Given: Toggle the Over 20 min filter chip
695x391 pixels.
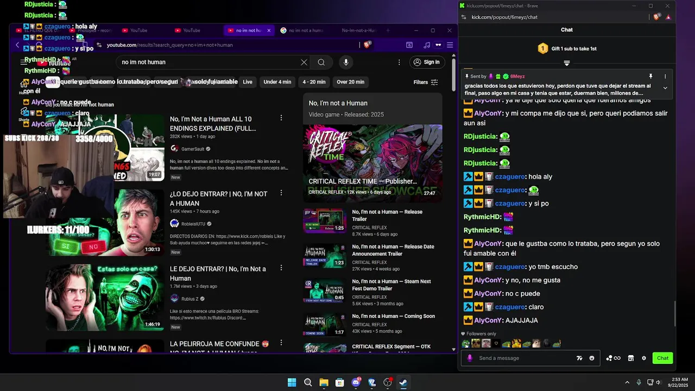Looking at the screenshot, I should pos(350,82).
